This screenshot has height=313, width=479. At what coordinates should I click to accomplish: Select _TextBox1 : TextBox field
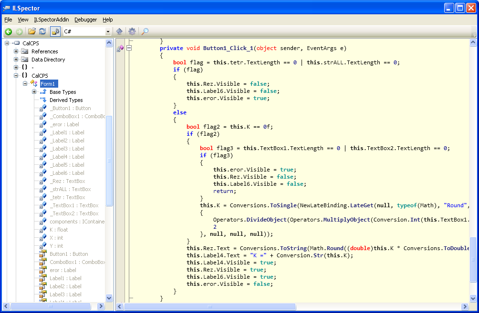tap(74, 205)
